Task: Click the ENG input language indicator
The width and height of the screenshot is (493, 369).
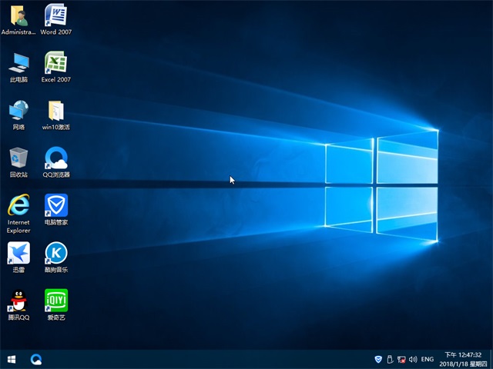Action: coord(428,359)
